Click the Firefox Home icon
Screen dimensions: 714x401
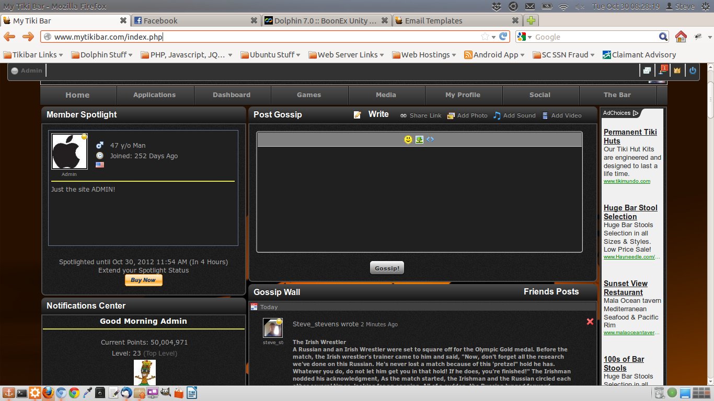[x=681, y=37]
